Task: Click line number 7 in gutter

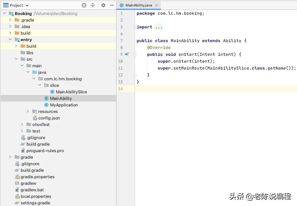Action: 121,40
